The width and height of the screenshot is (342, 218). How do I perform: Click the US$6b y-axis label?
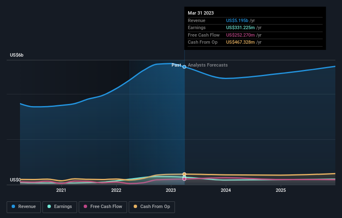(17, 55)
